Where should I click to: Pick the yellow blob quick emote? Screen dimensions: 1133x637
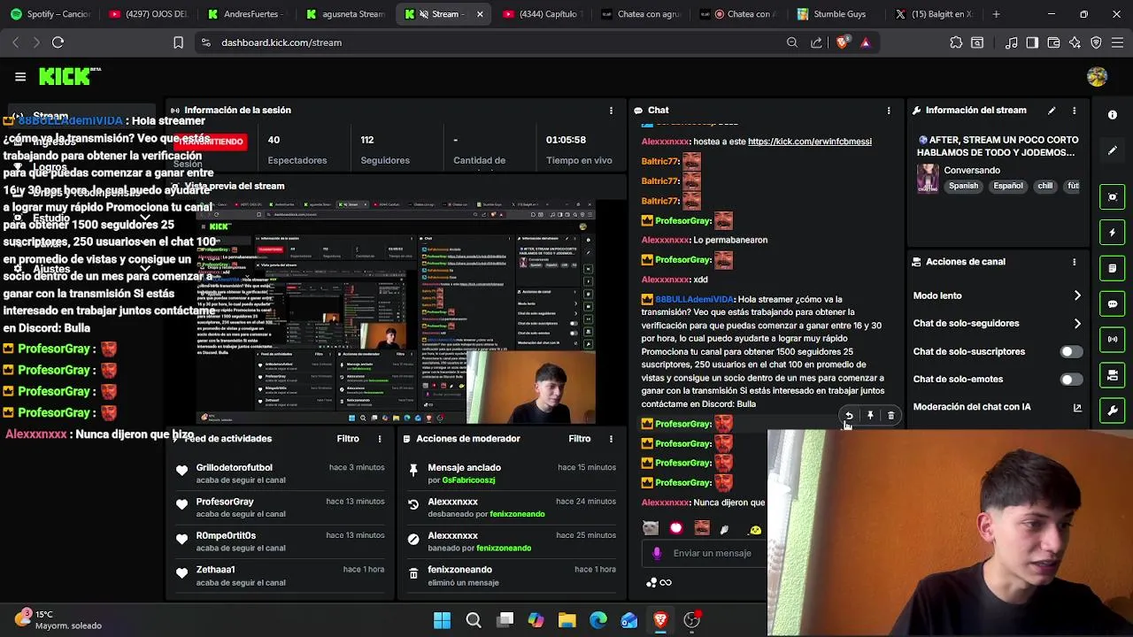755,529
